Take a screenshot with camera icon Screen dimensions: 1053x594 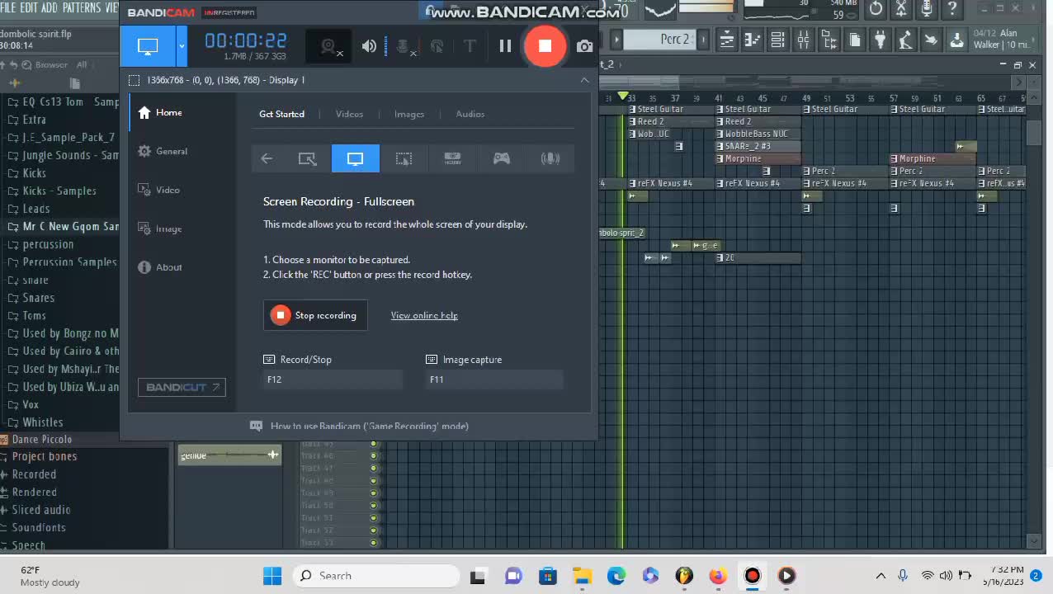point(584,46)
